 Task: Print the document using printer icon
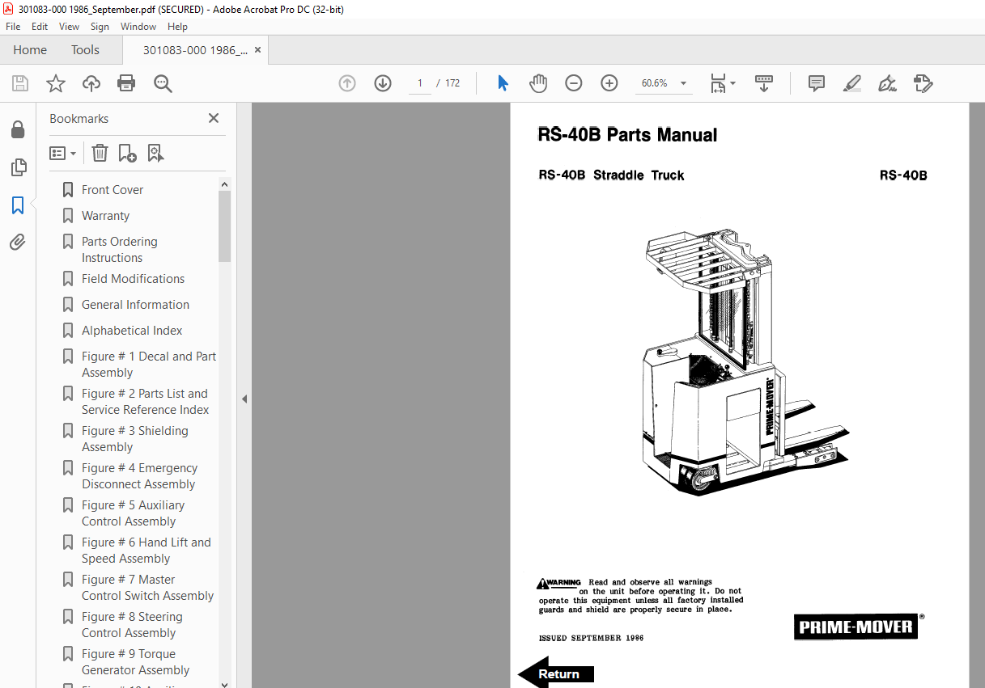(x=126, y=83)
